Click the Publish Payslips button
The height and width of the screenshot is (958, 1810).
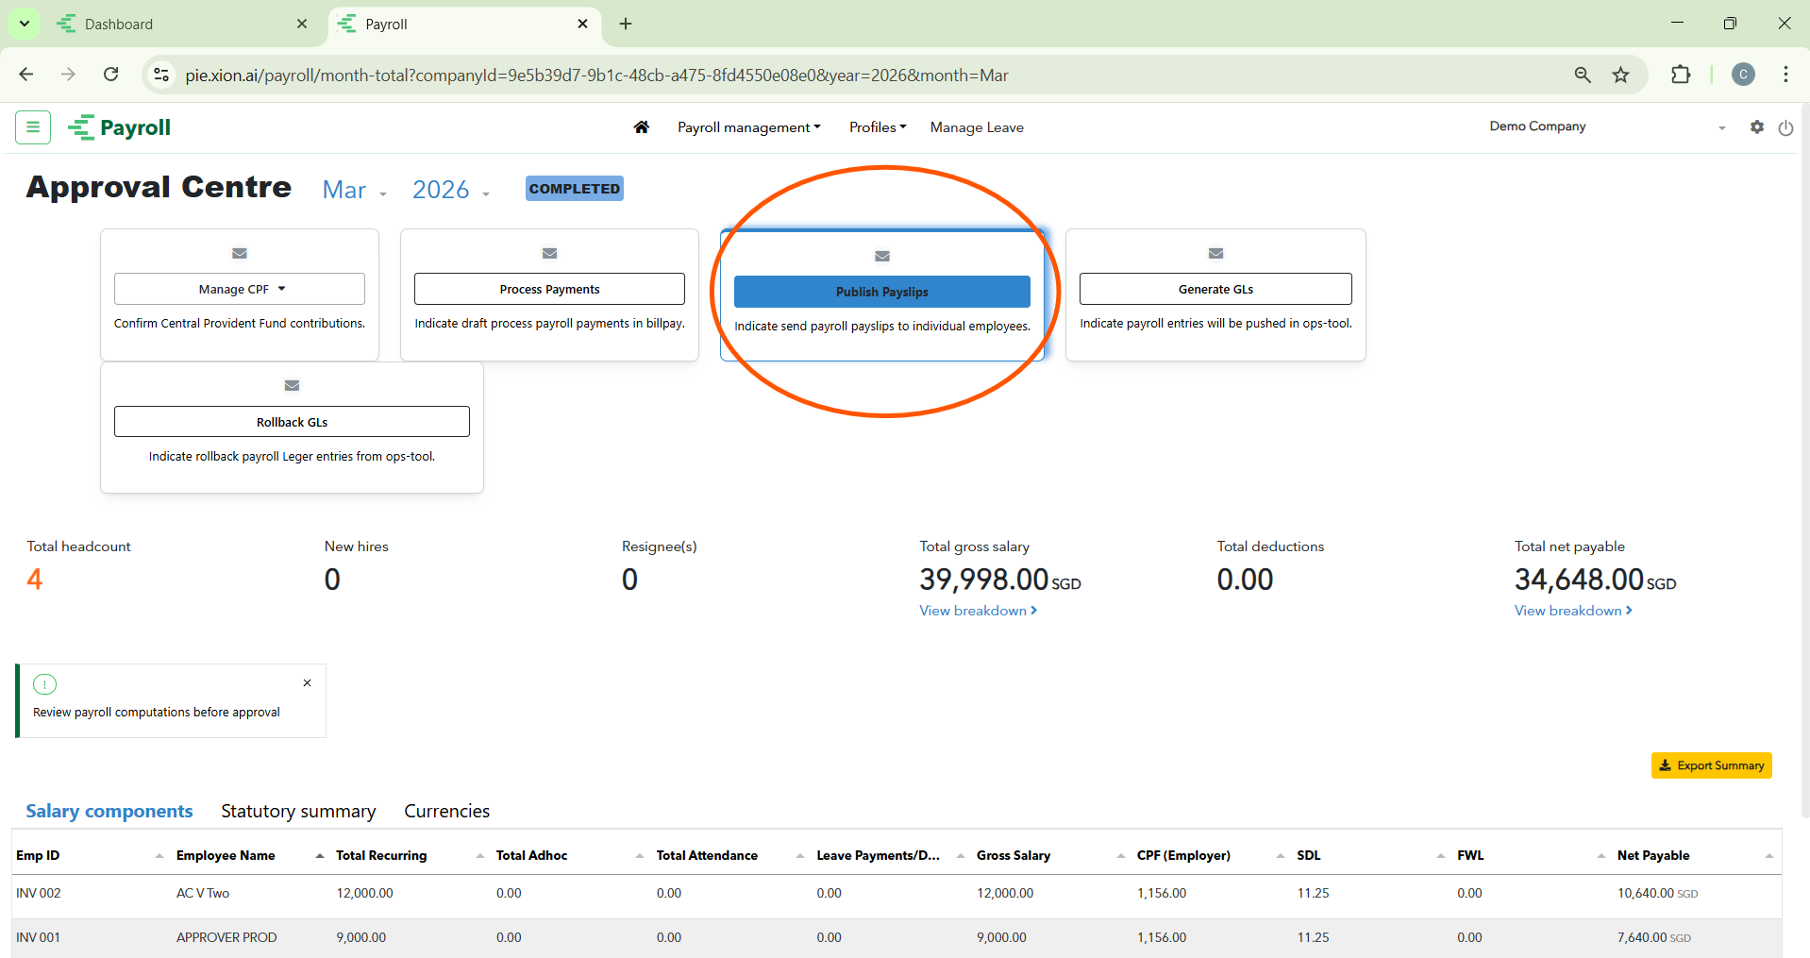[881, 292]
